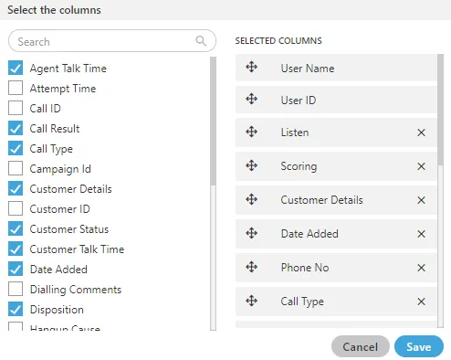Click the Disposition label text

pos(57,310)
